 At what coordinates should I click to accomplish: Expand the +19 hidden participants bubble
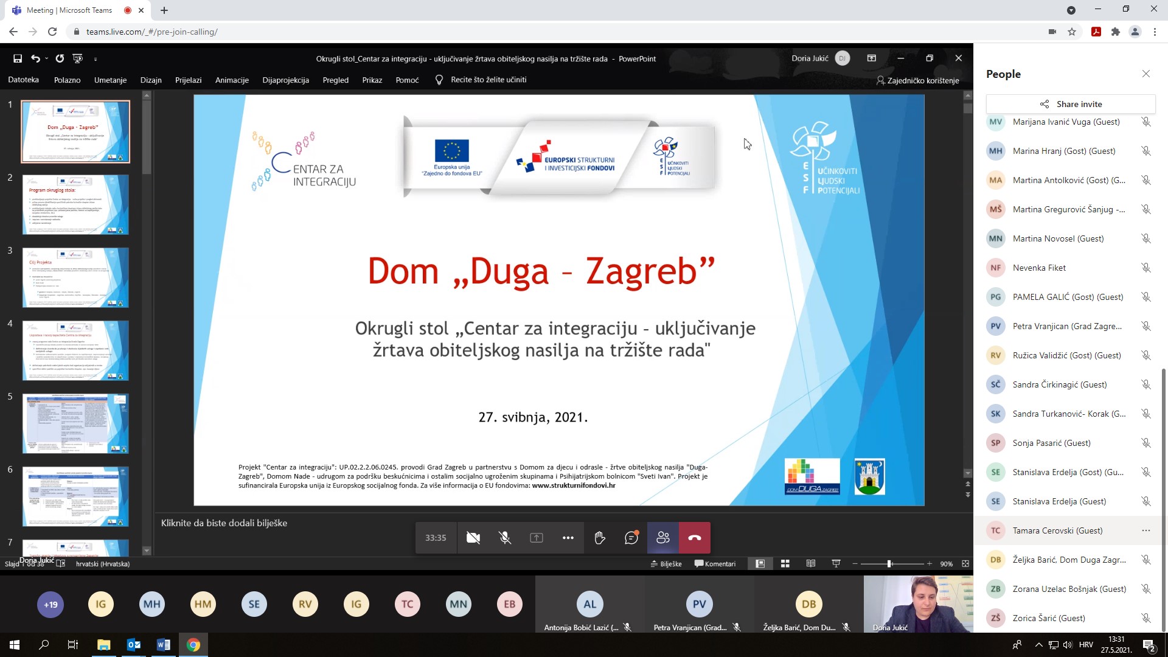point(50,604)
